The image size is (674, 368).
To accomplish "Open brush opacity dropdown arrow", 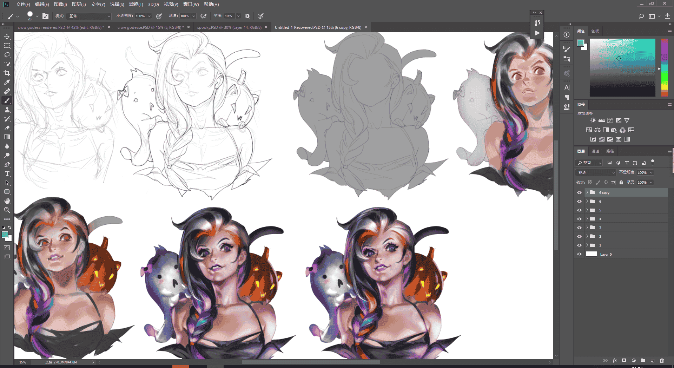I will coord(149,16).
